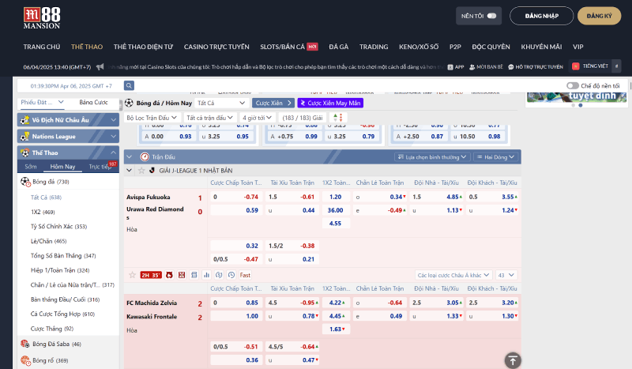Open the 43 more markets dropdown

tap(506, 275)
